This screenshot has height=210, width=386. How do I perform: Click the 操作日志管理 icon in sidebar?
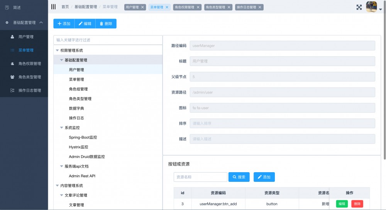[x=12, y=90]
